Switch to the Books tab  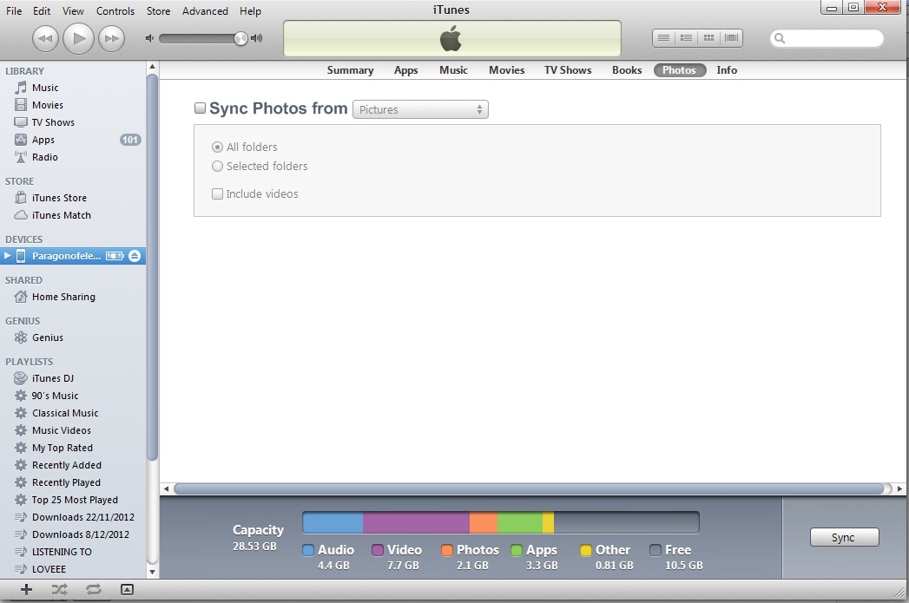coord(627,70)
